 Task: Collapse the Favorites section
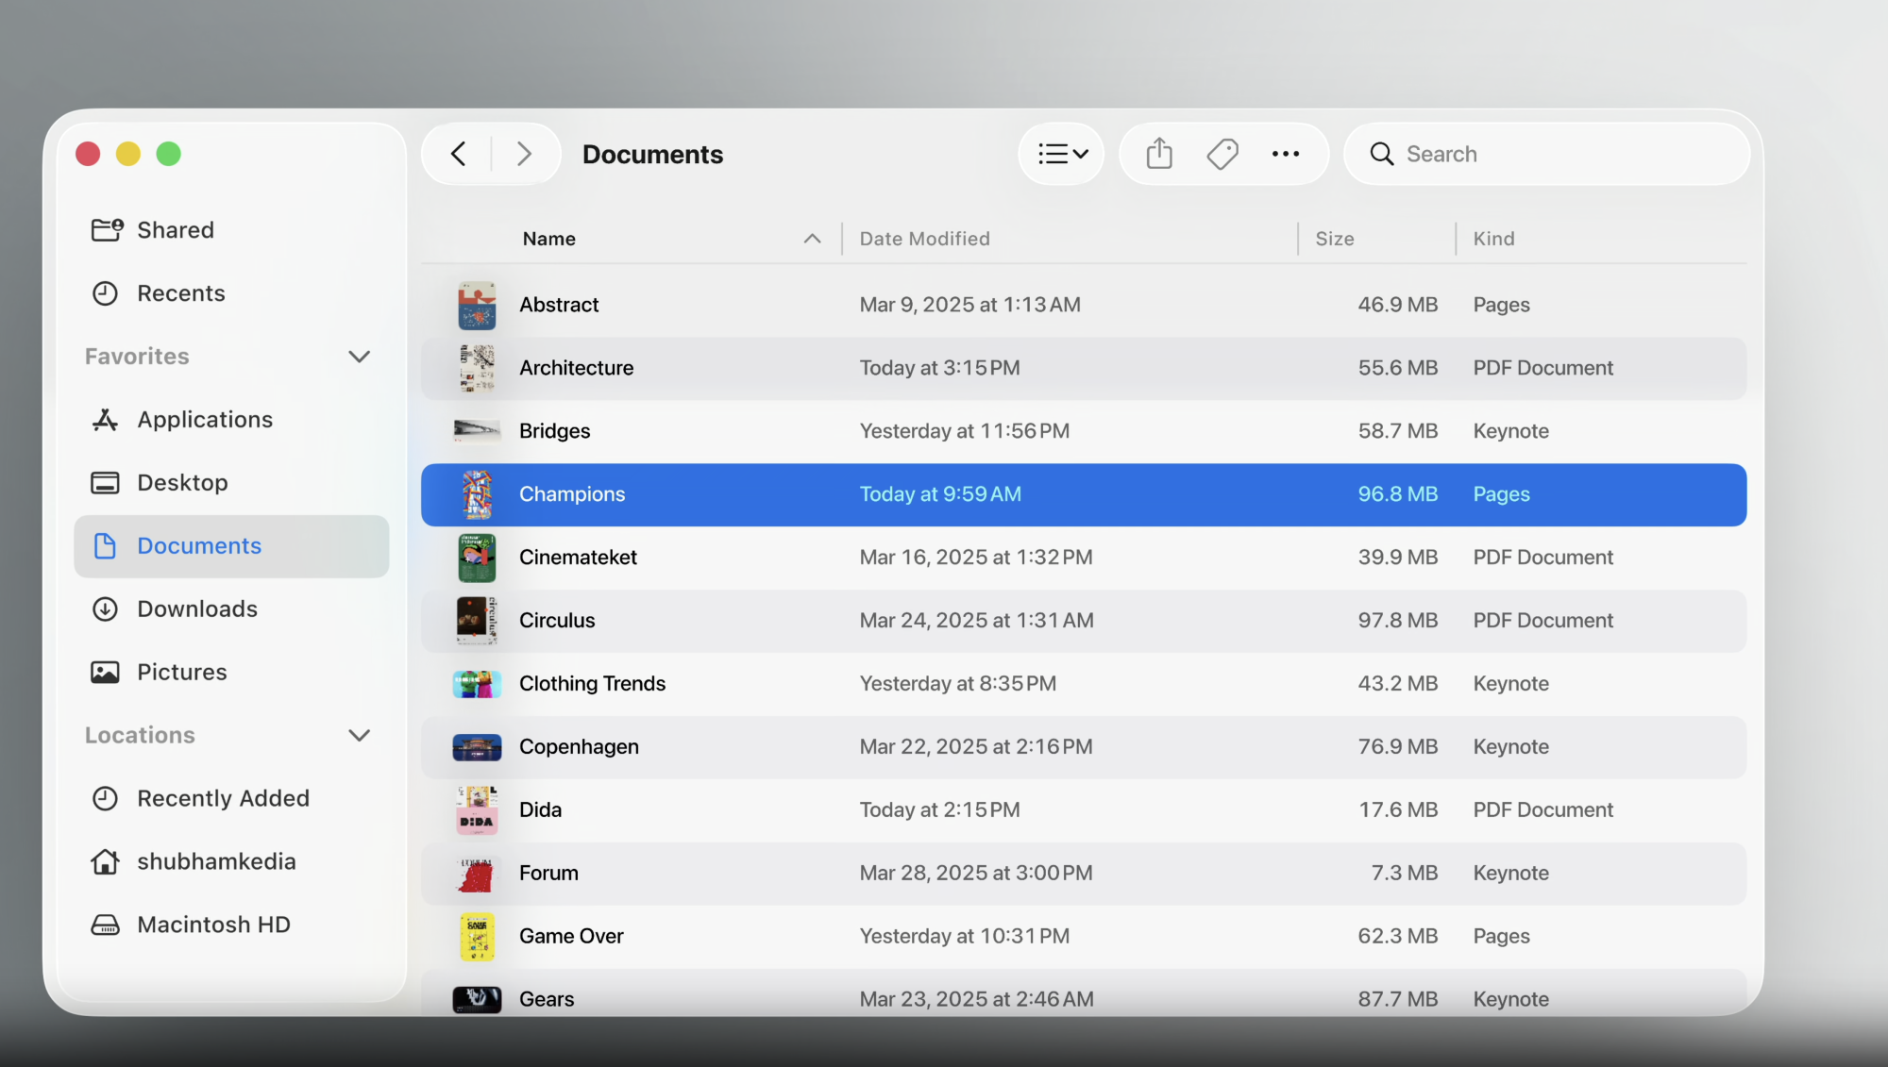pyautogui.click(x=359, y=357)
